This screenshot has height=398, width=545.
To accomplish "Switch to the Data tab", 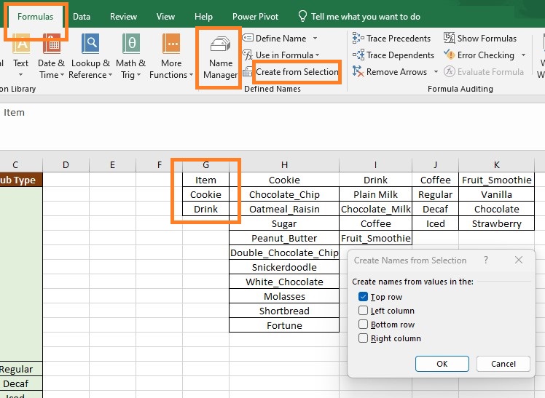I will [x=82, y=17].
